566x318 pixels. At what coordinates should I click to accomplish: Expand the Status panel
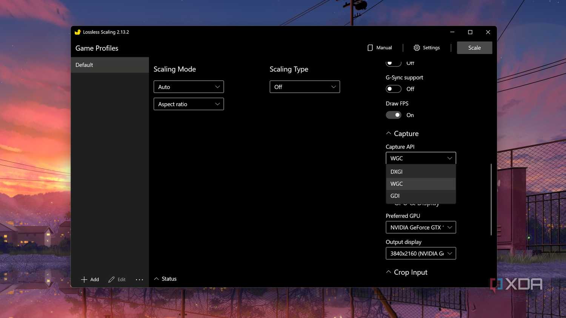156,279
